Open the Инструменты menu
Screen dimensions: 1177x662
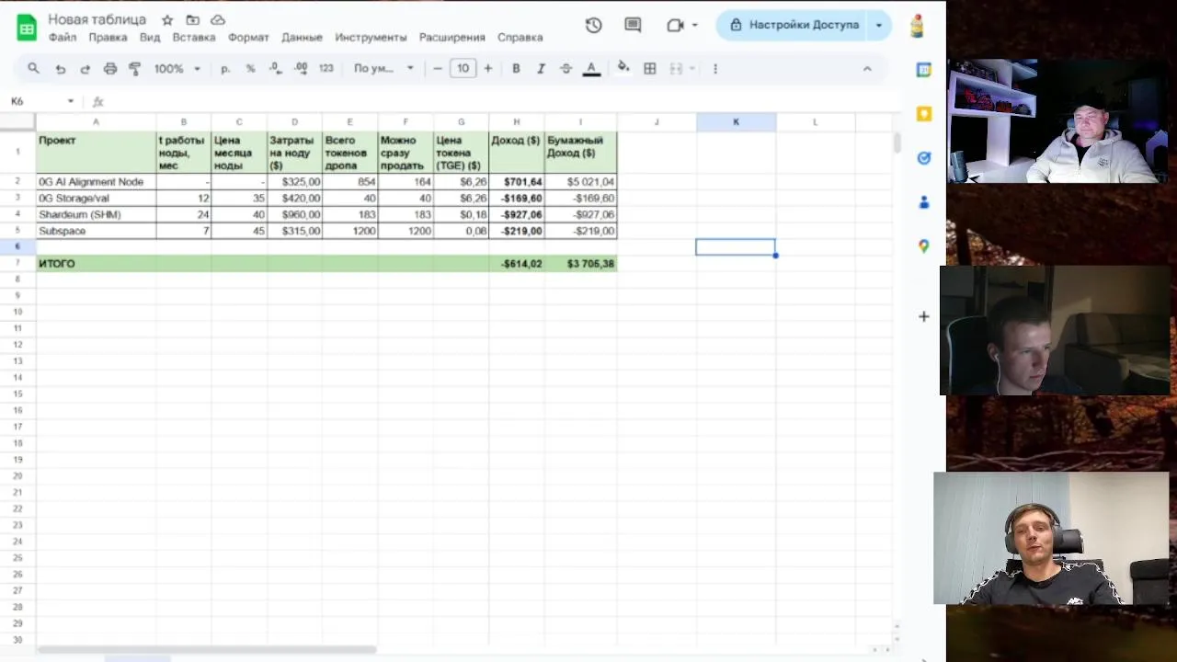[x=371, y=38]
